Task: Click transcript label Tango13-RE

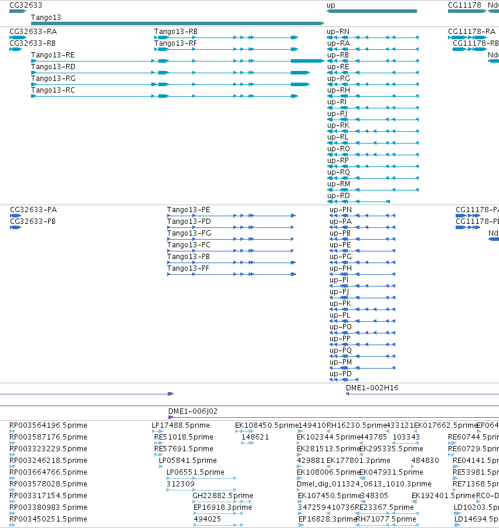Action: point(53,55)
